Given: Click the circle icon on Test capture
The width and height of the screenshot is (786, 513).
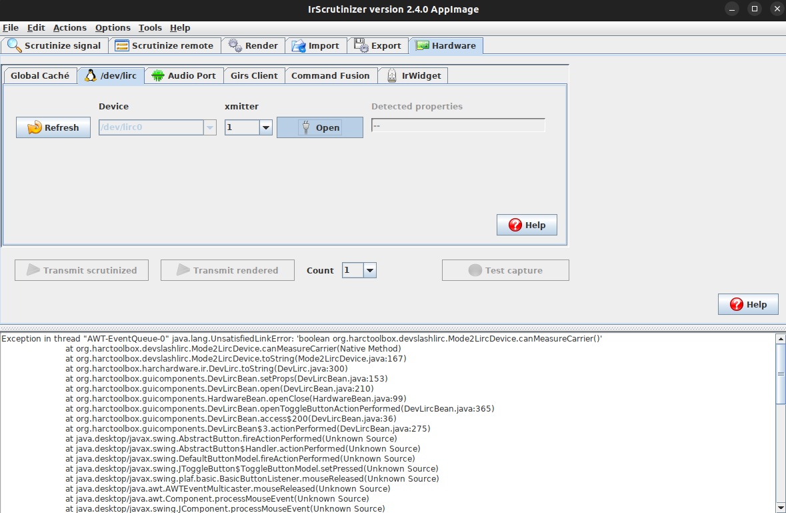Looking at the screenshot, I should coord(475,270).
